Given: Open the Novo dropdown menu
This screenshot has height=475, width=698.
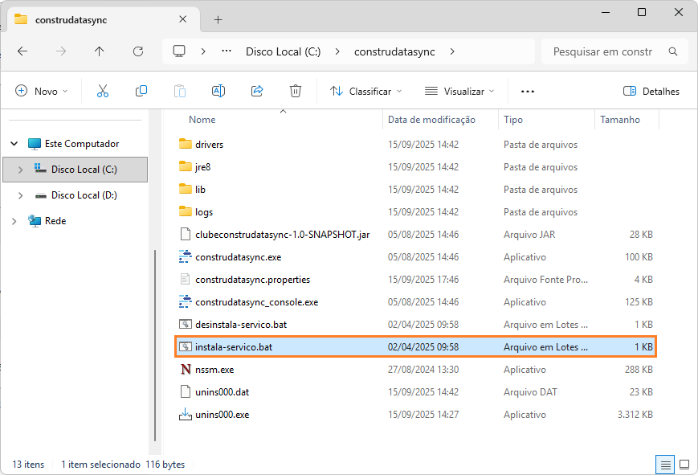Looking at the screenshot, I should coord(42,92).
